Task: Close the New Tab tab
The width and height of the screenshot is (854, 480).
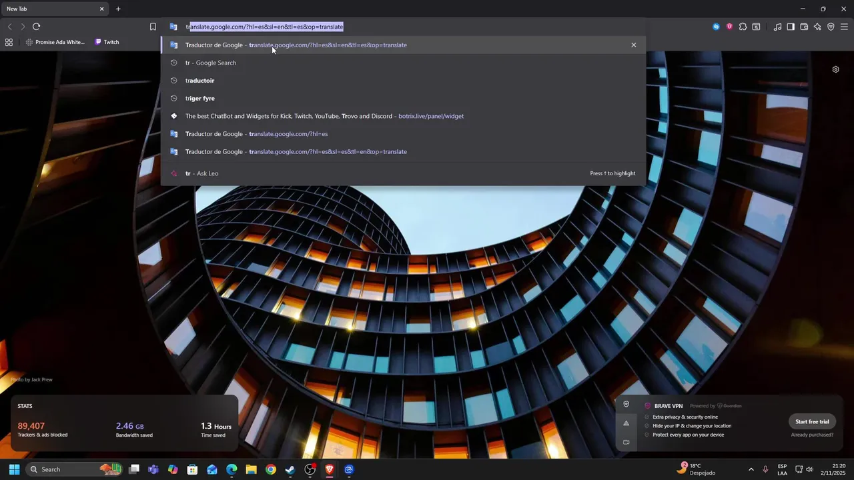Action: pos(102,9)
